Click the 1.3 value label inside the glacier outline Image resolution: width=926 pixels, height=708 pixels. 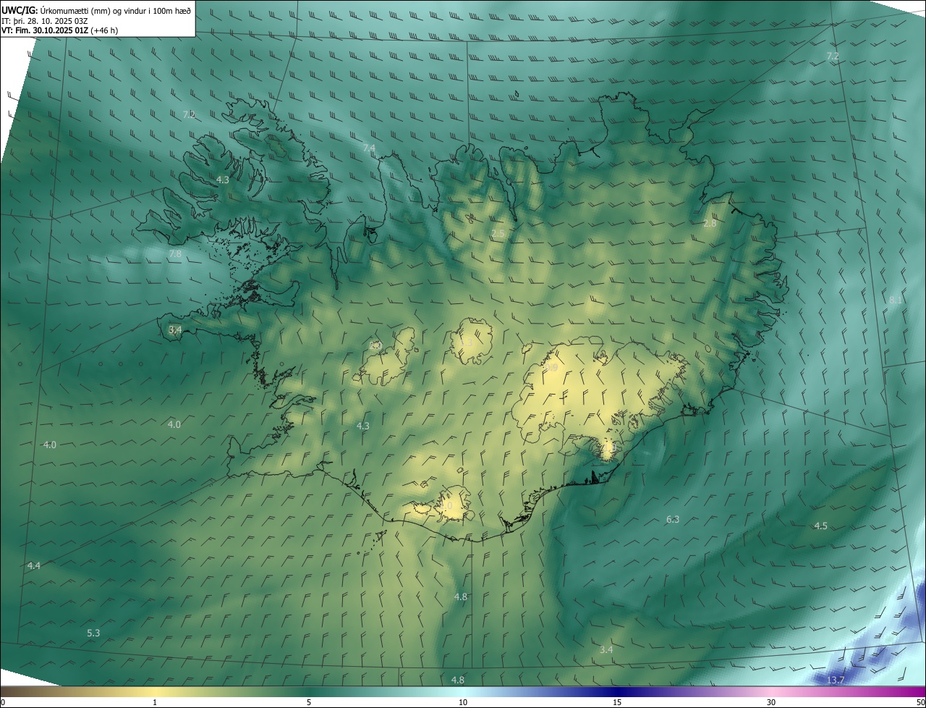tap(467, 342)
